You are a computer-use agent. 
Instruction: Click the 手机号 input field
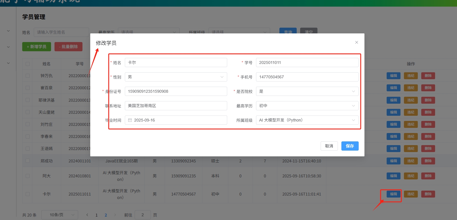[307, 77]
